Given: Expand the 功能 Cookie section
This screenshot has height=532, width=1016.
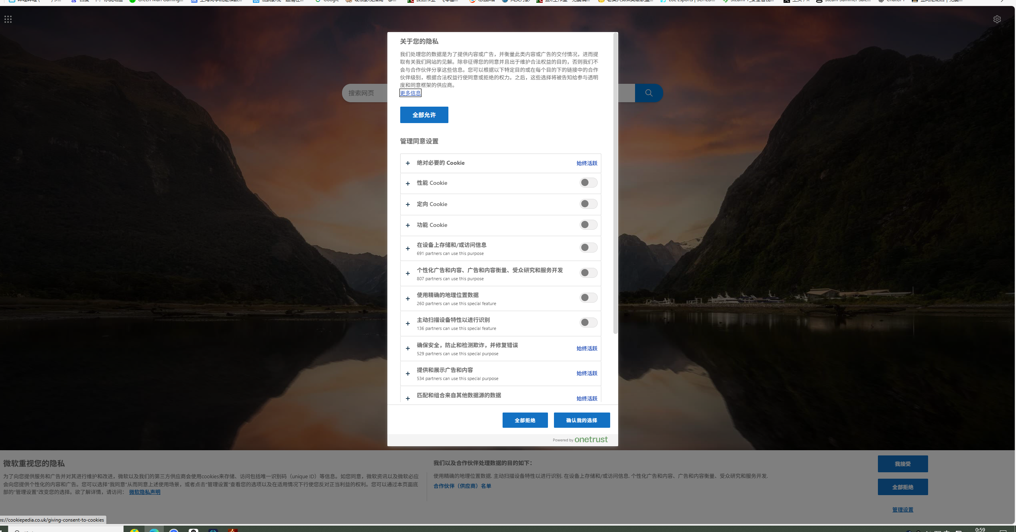Looking at the screenshot, I should [408, 225].
